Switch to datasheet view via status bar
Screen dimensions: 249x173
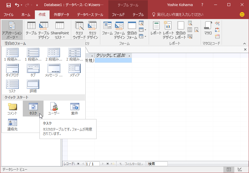(229, 169)
